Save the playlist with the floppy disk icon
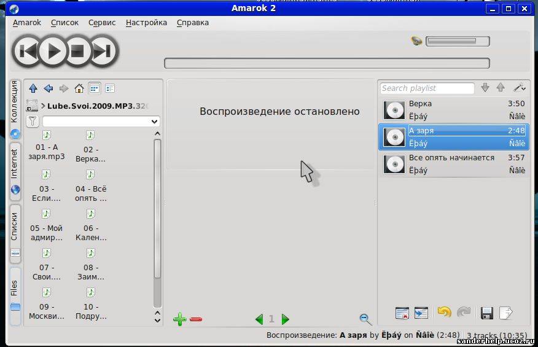Viewport: 538px width, 347px height. 486,313
